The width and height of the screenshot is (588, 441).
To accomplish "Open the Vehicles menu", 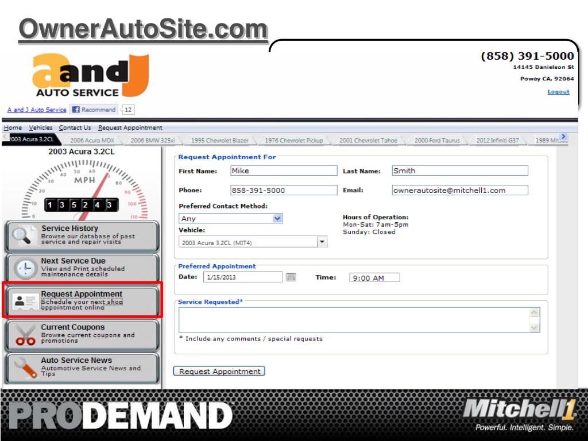I will pos(41,127).
